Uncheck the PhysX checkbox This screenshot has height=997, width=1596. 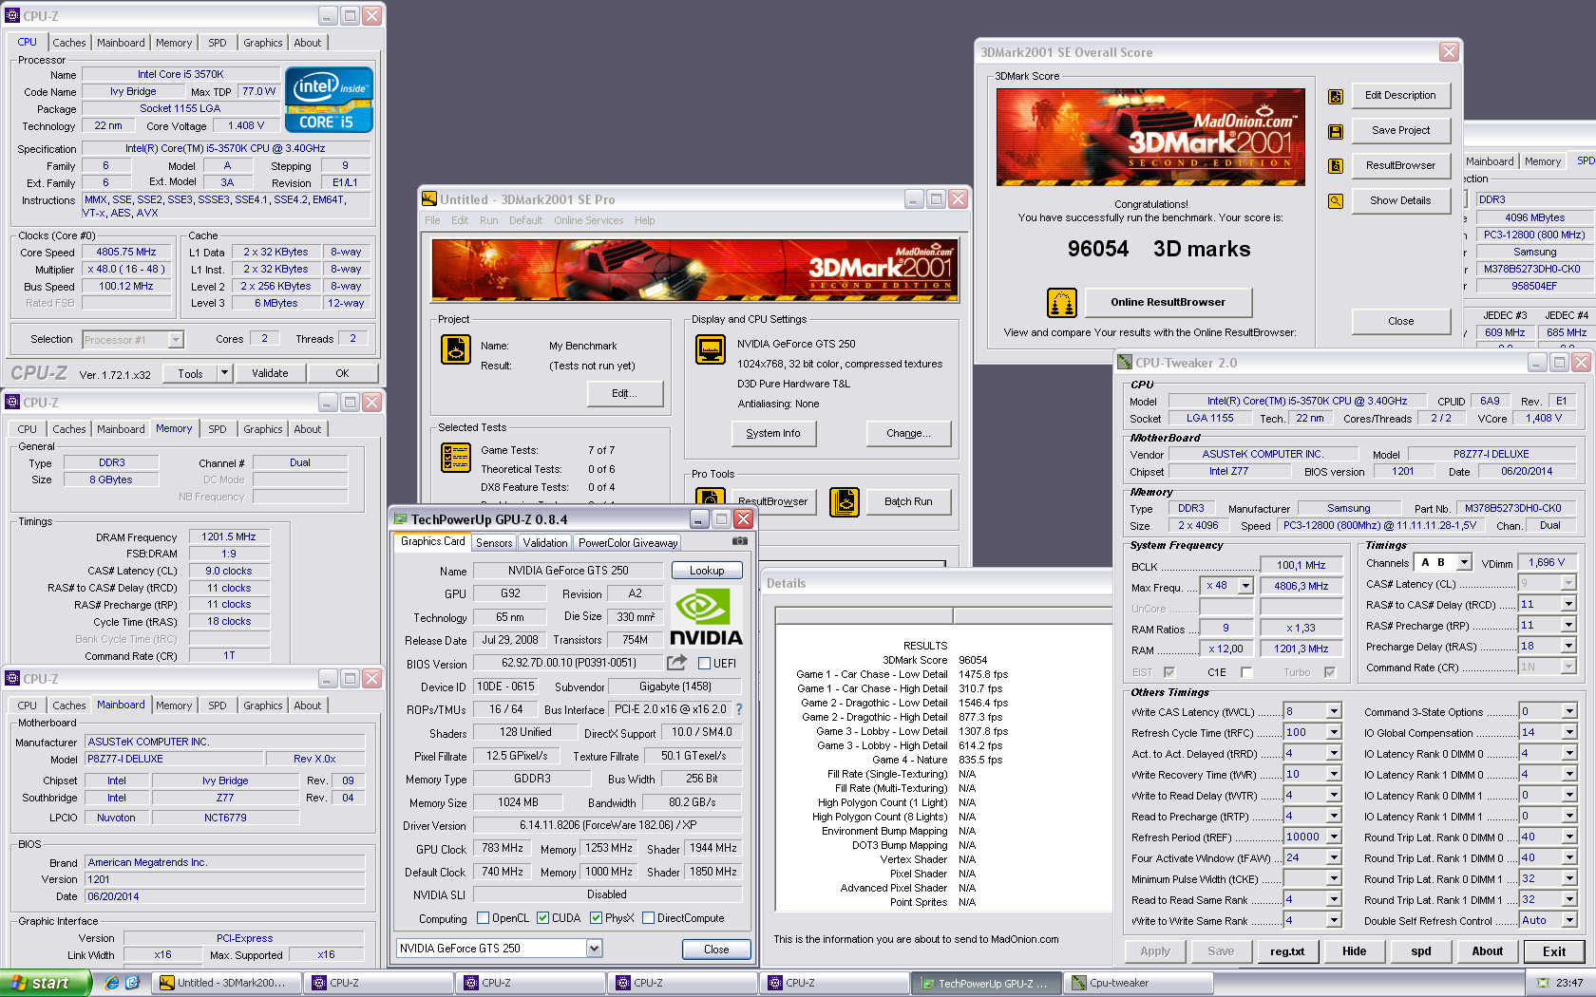pos(596,918)
